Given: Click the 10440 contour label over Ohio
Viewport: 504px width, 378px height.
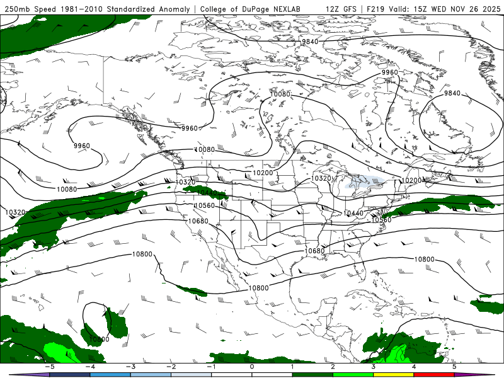Looking at the screenshot, I should click(353, 213).
